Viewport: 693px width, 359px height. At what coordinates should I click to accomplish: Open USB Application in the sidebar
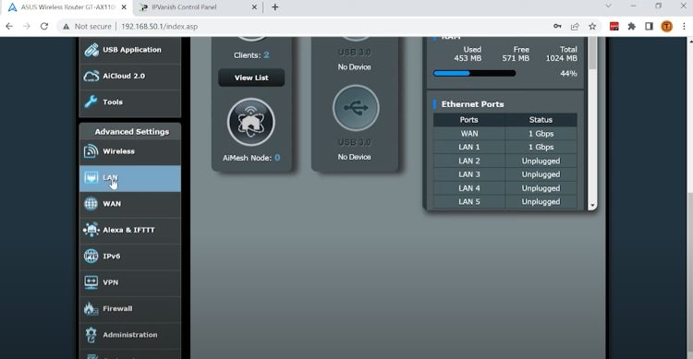point(130,50)
